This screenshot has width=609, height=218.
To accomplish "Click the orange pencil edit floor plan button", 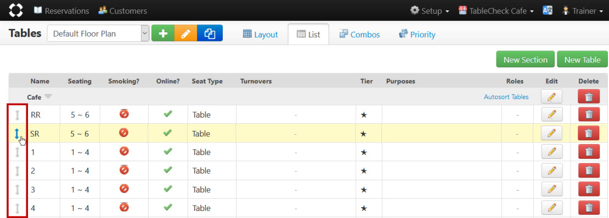I will [x=186, y=34].
